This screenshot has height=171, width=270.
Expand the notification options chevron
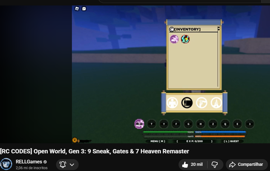[x=72, y=165]
